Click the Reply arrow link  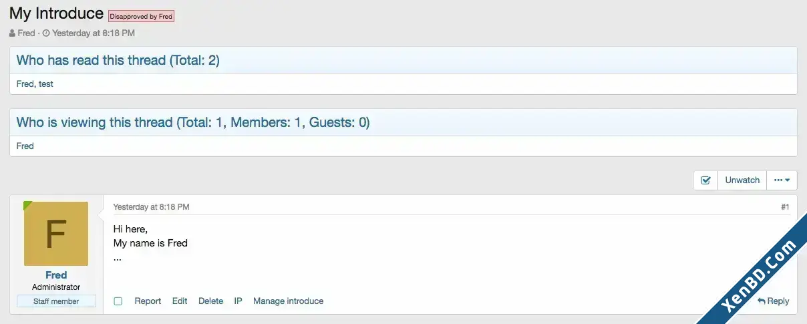click(x=774, y=301)
